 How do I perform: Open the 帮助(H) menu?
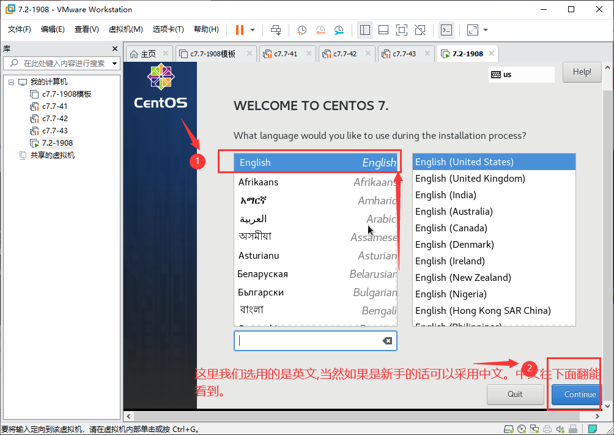click(x=206, y=29)
